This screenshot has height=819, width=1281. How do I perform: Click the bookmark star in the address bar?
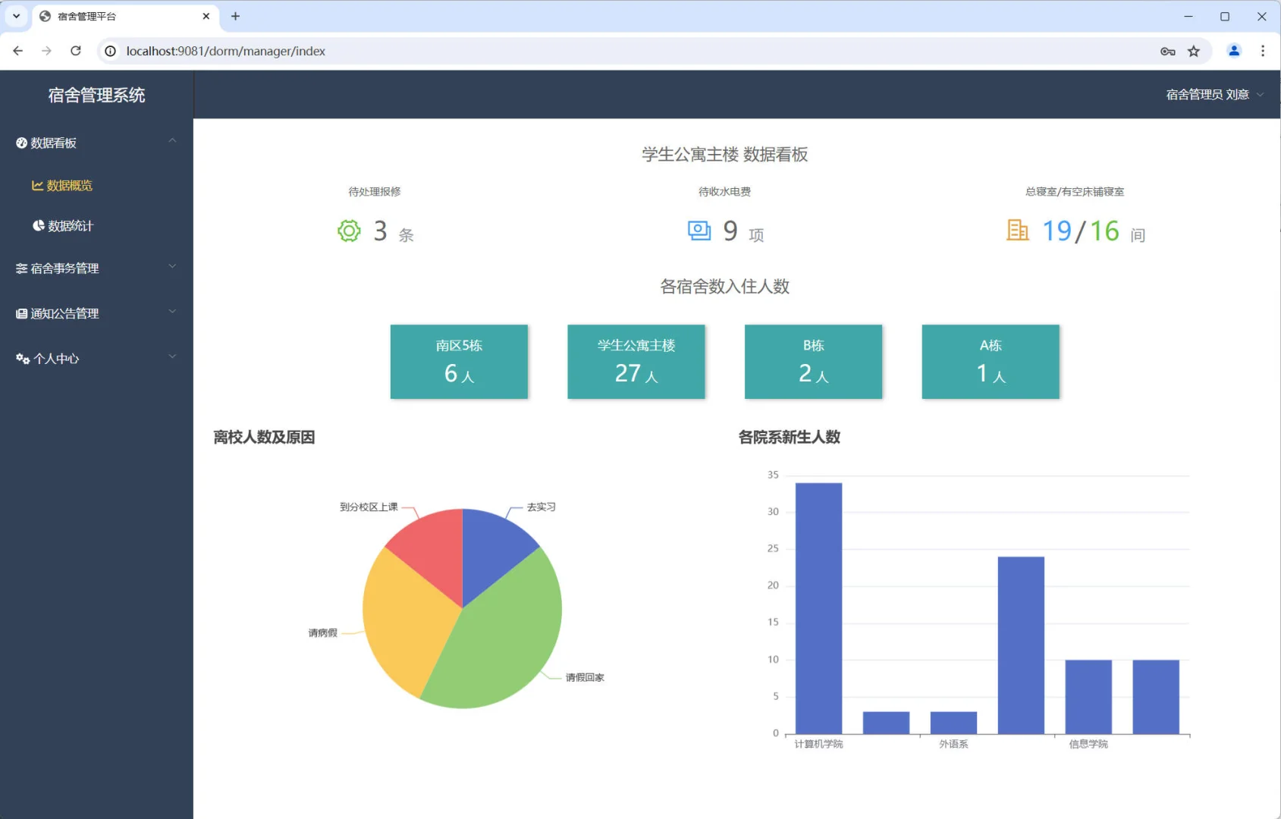[x=1194, y=51]
